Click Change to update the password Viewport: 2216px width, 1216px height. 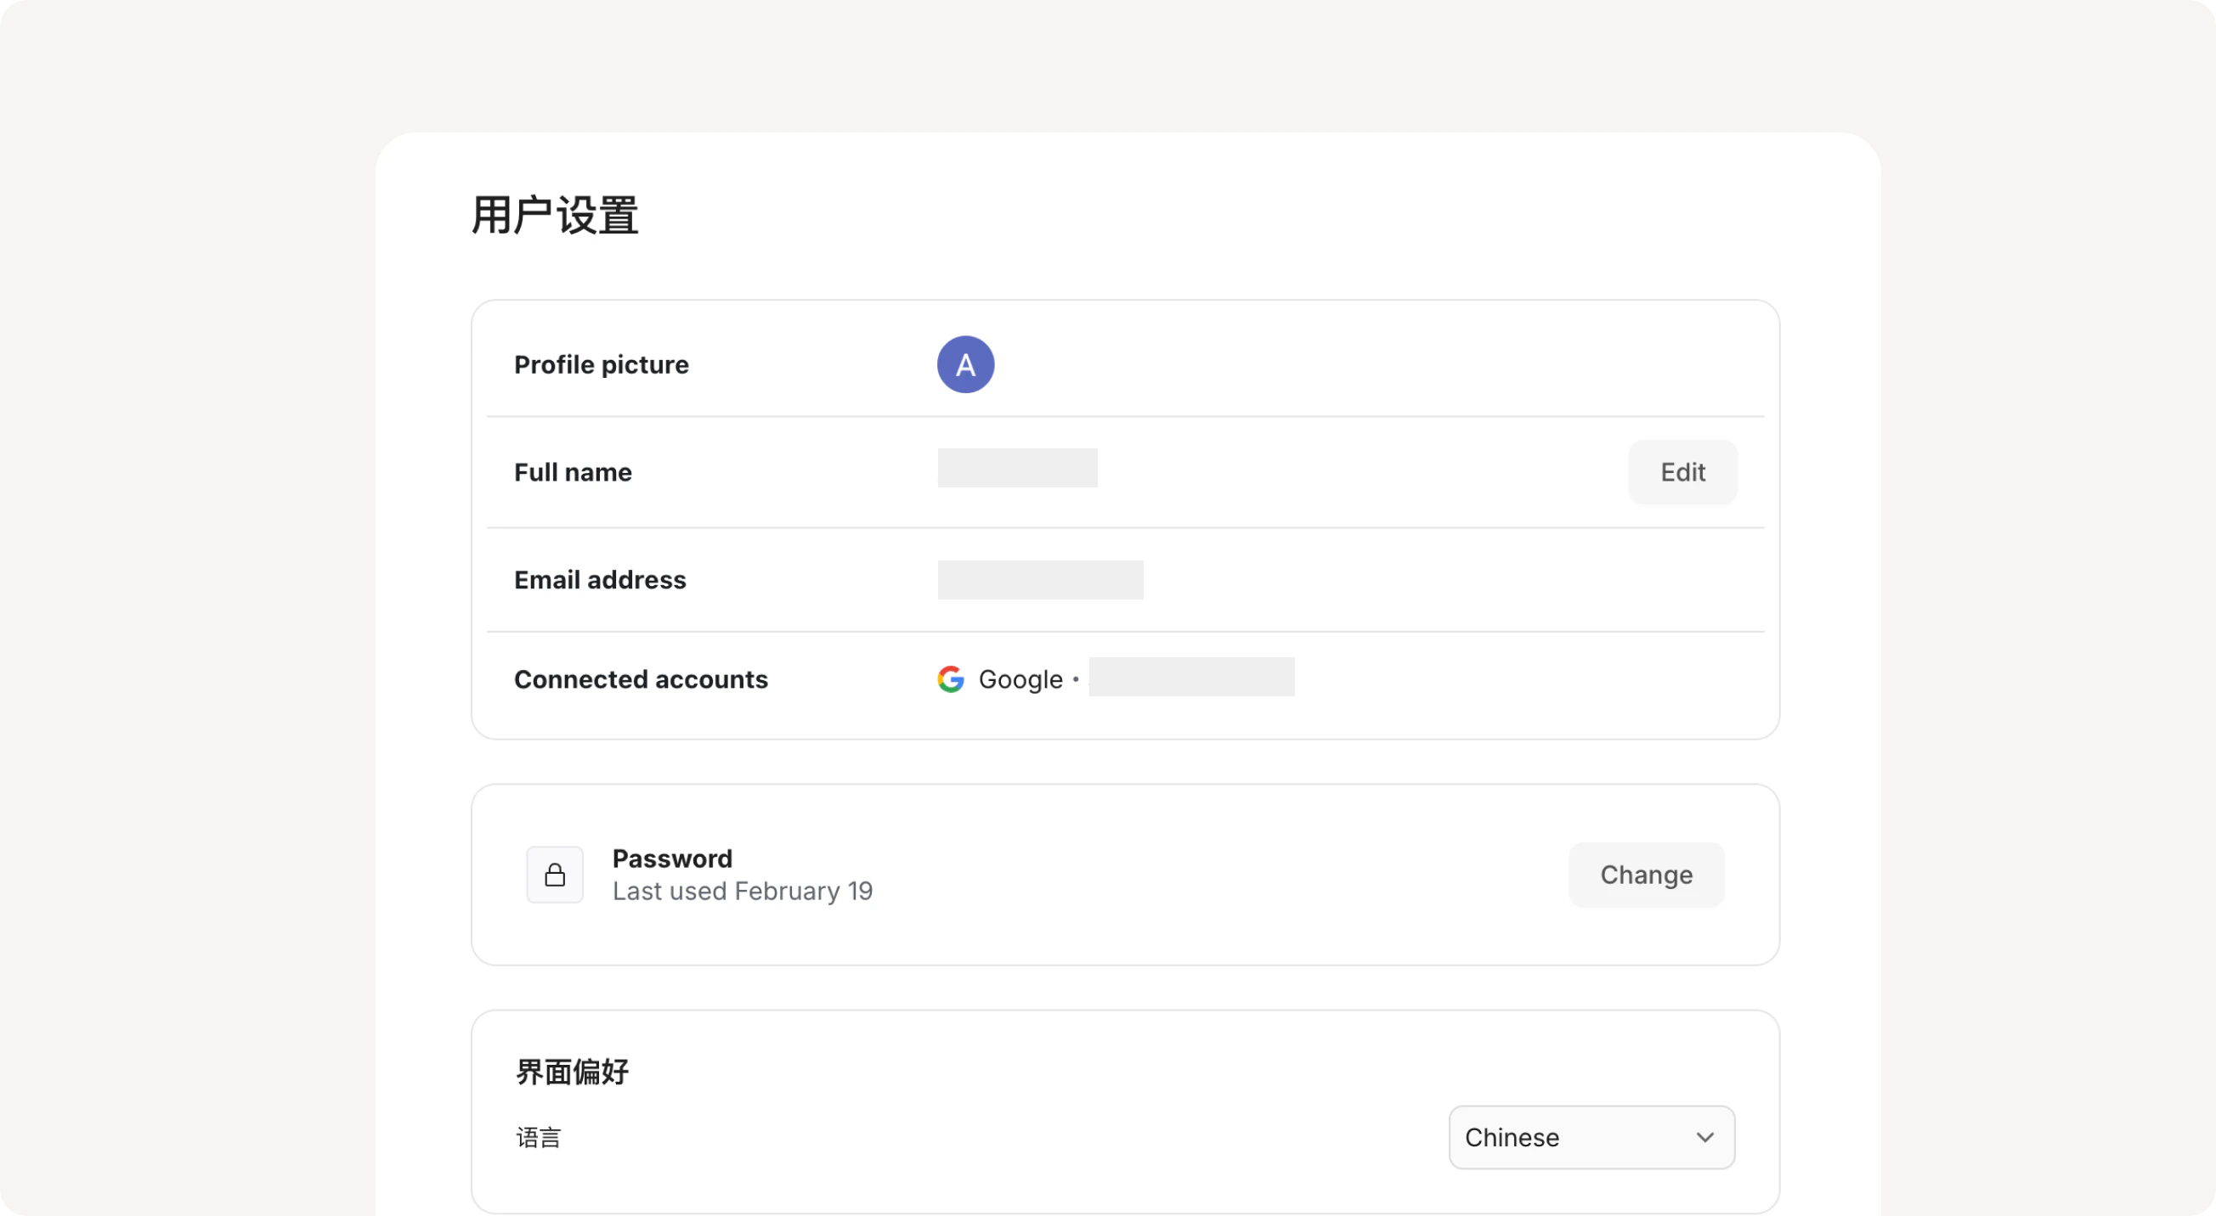[1646, 874]
